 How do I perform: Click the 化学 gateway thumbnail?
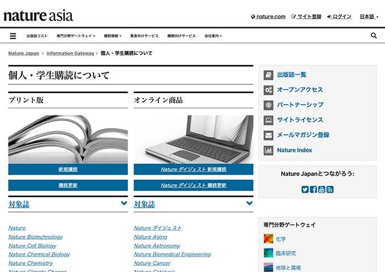point(268,239)
